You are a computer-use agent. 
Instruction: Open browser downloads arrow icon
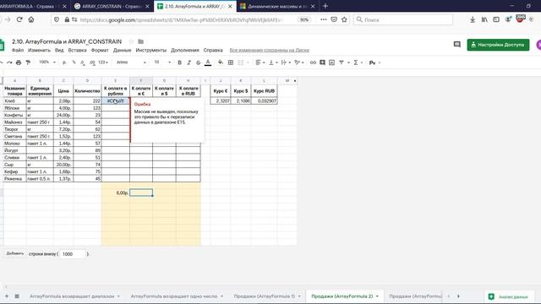(473, 19)
